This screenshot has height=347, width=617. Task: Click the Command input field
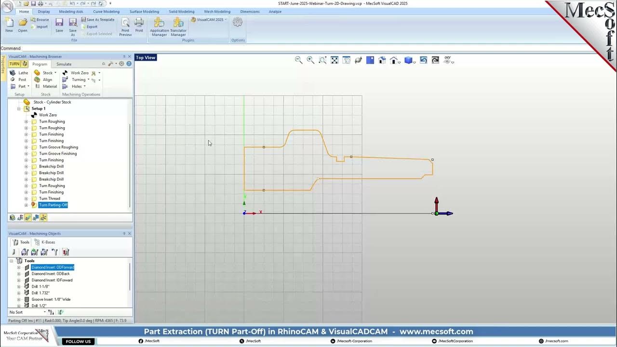[x=318, y=48]
